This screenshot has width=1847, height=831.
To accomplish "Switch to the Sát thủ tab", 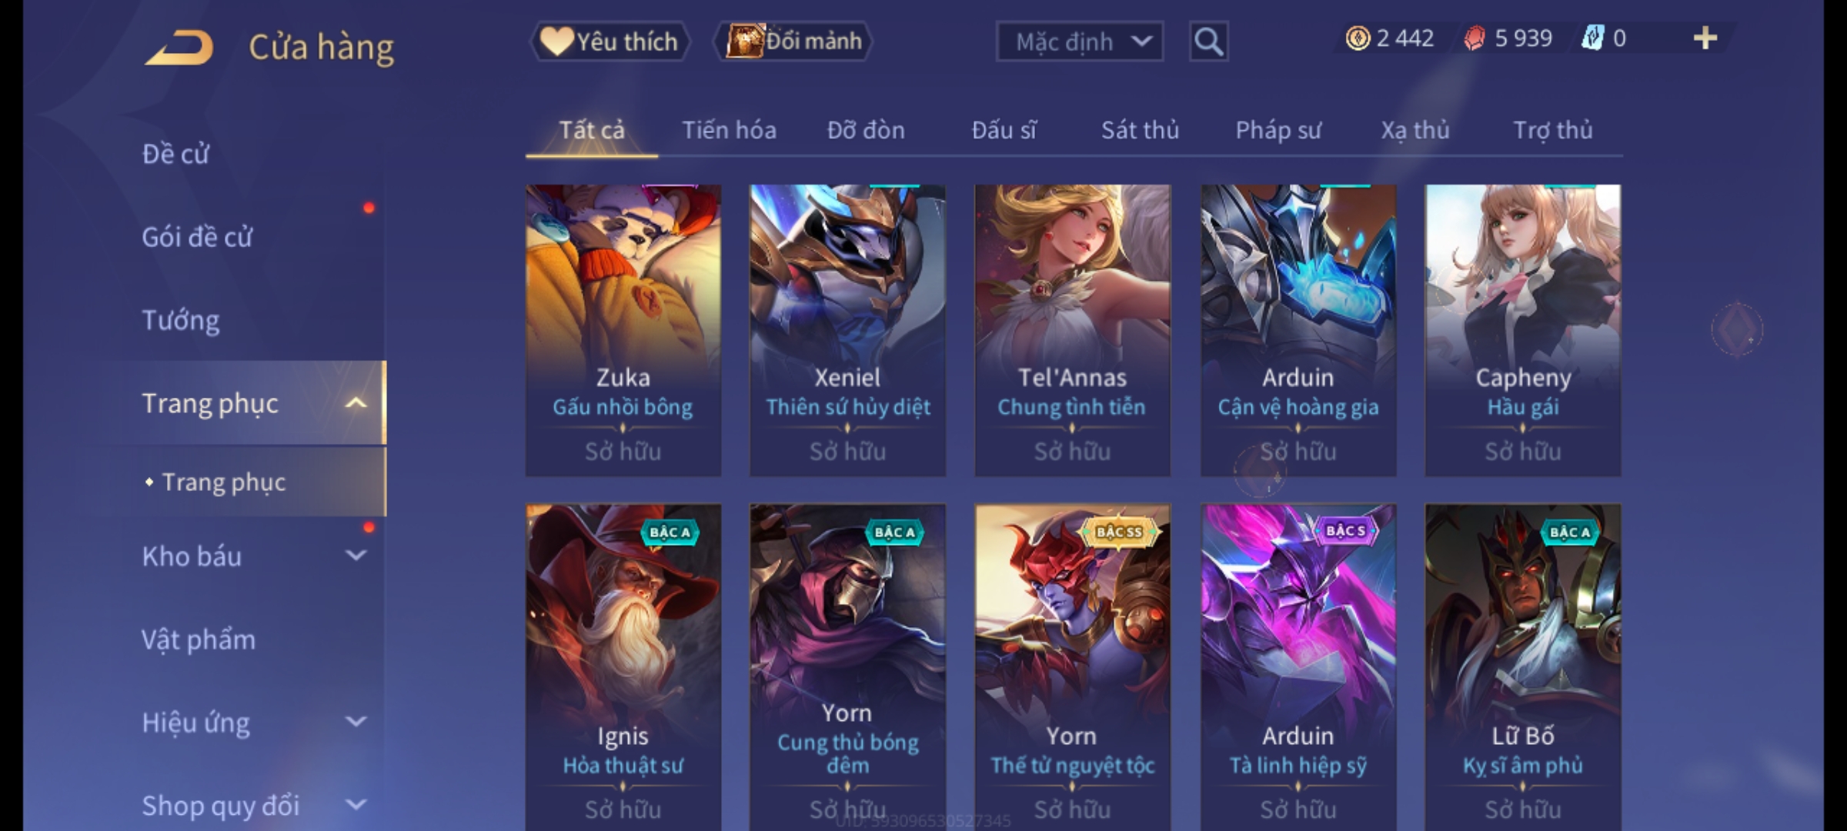I will [1140, 130].
